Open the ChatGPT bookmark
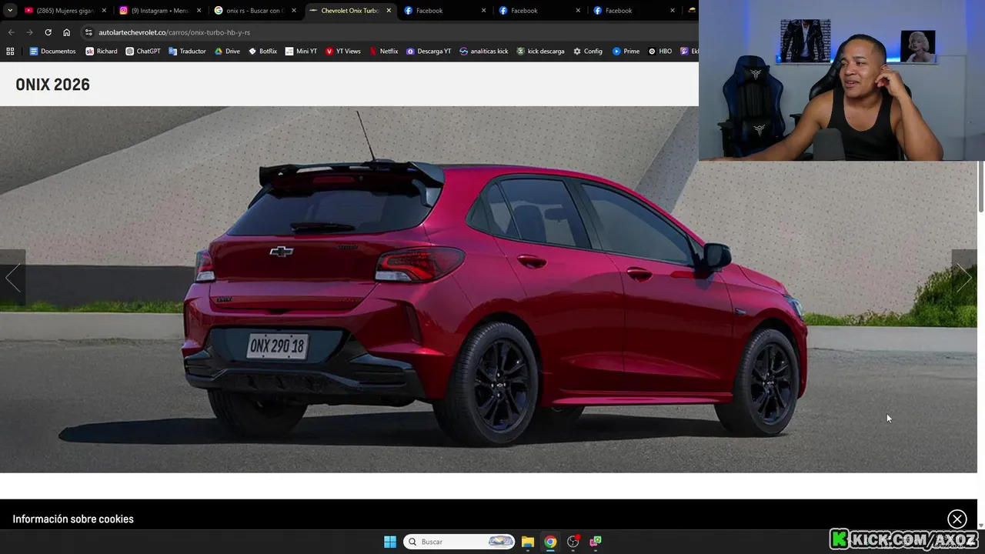Image resolution: width=985 pixels, height=554 pixels. click(x=143, y=52)
